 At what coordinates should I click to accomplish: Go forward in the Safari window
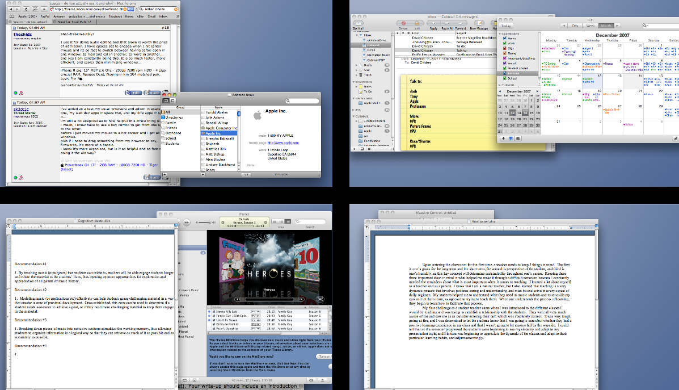click(x=18, y=9)
